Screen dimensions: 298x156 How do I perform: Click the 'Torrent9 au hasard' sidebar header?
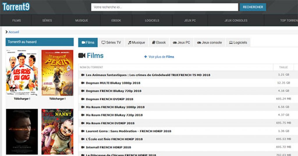40,42
